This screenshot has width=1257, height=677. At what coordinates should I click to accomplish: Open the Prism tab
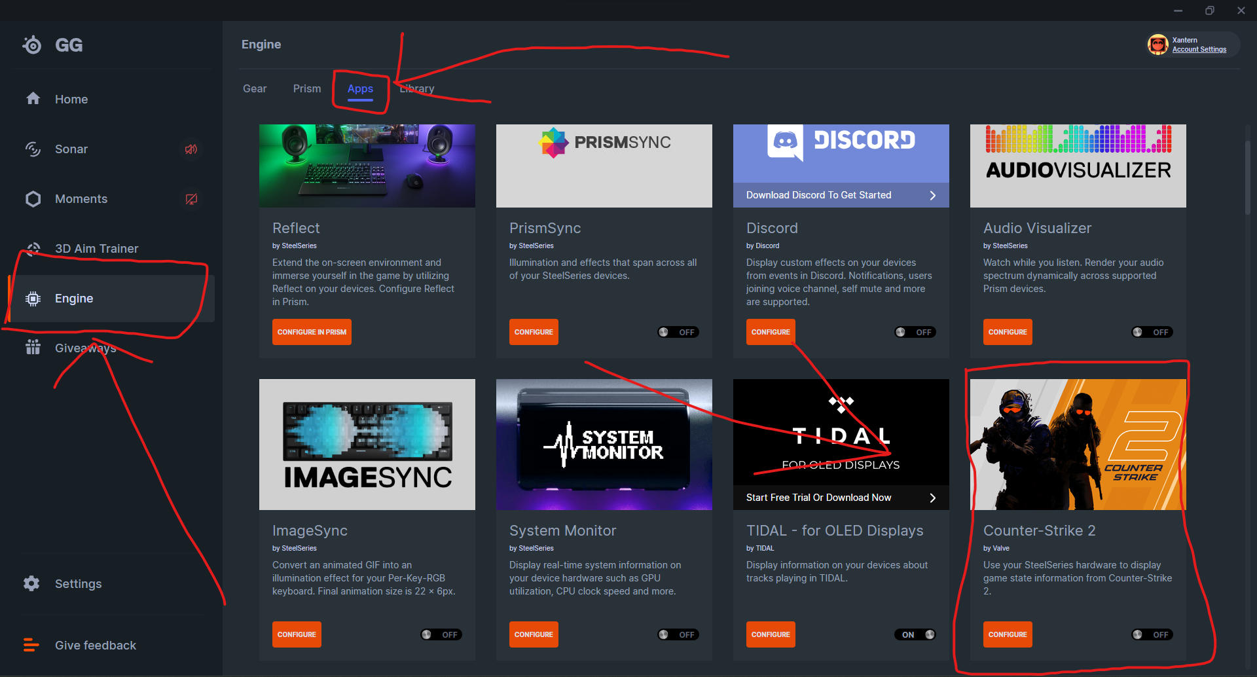(x=307, y=88)
